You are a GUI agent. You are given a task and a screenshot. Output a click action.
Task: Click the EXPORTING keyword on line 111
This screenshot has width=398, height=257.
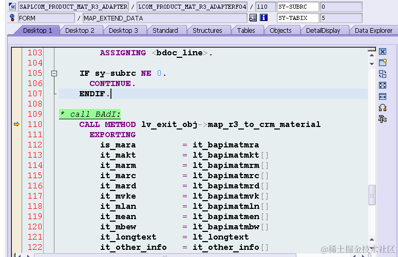pos(112,135)
